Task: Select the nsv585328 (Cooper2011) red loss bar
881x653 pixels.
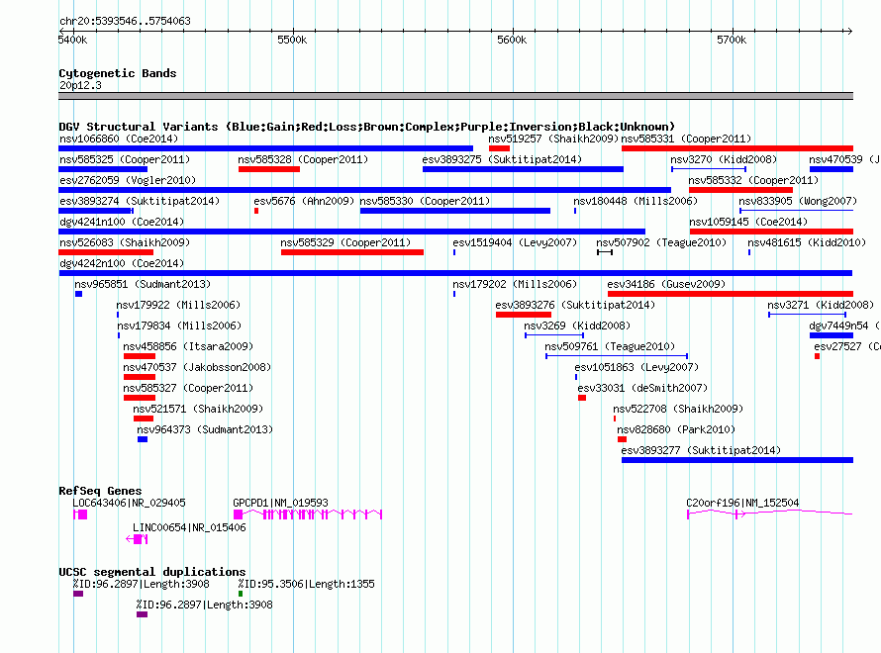Action: tap(268, 169)
